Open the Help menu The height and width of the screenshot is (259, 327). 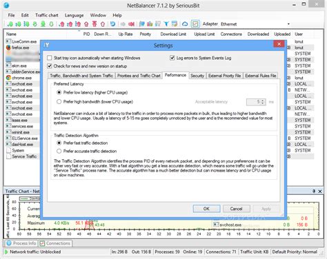click(117, 15)
